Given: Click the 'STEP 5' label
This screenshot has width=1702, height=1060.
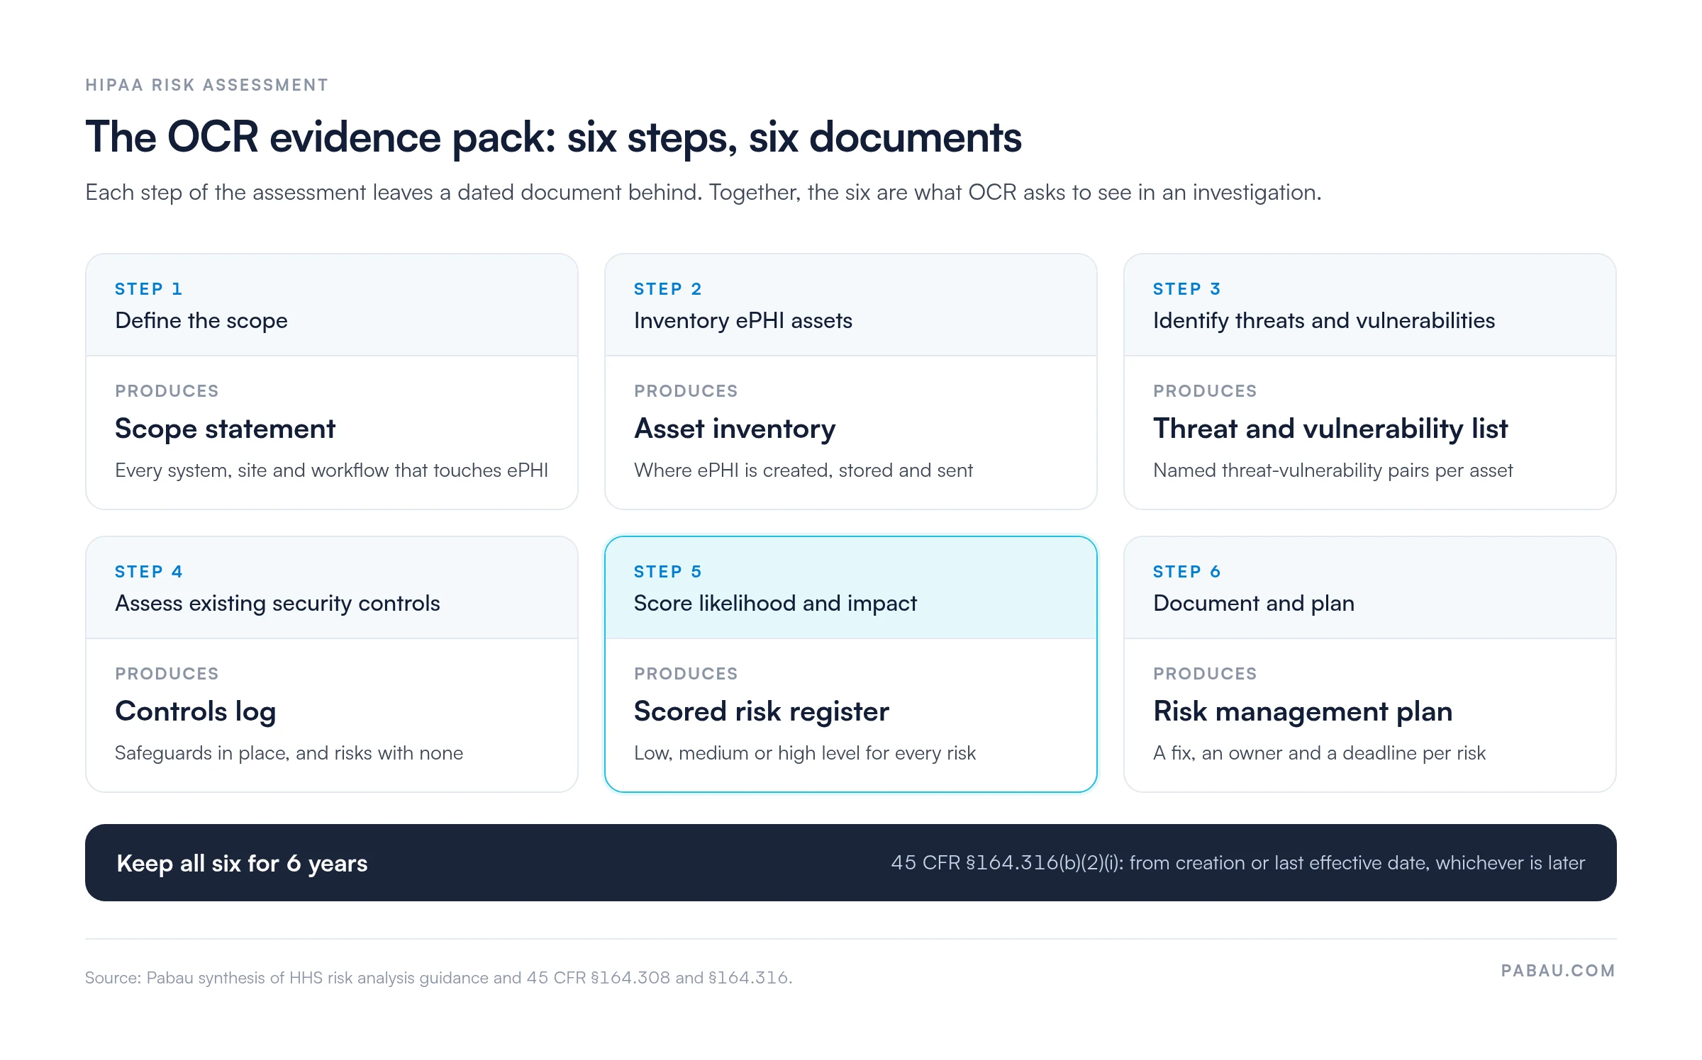Looking at the screenshot, I should 668,572.
